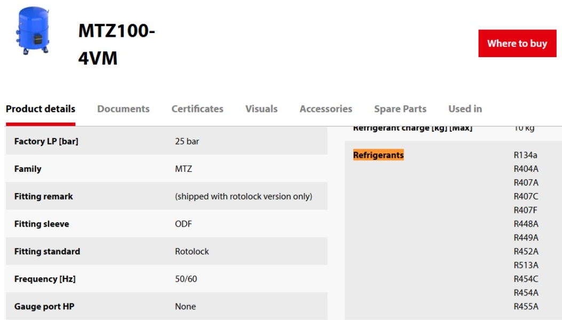Screen dimensions: 562x320
Task: Open the Certificates tab
Action: 197,109
